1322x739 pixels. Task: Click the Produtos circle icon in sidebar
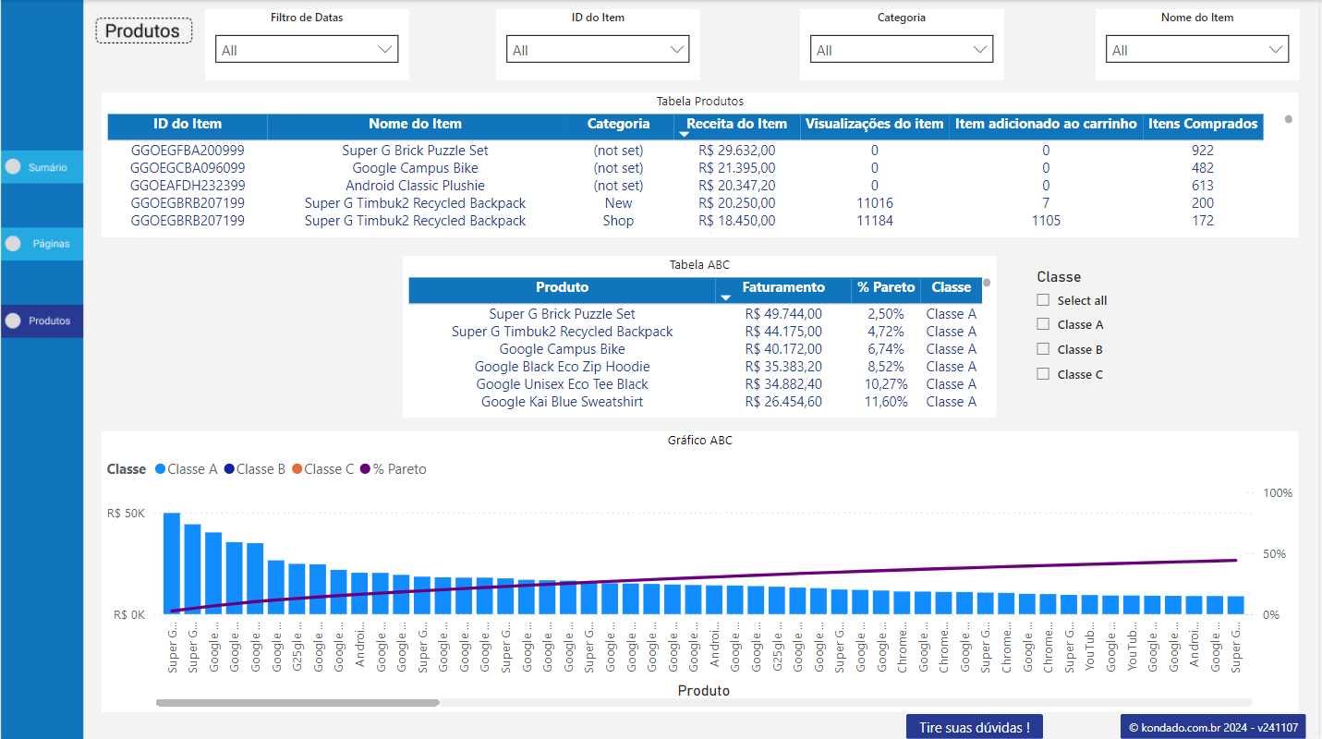pos(13,321)
